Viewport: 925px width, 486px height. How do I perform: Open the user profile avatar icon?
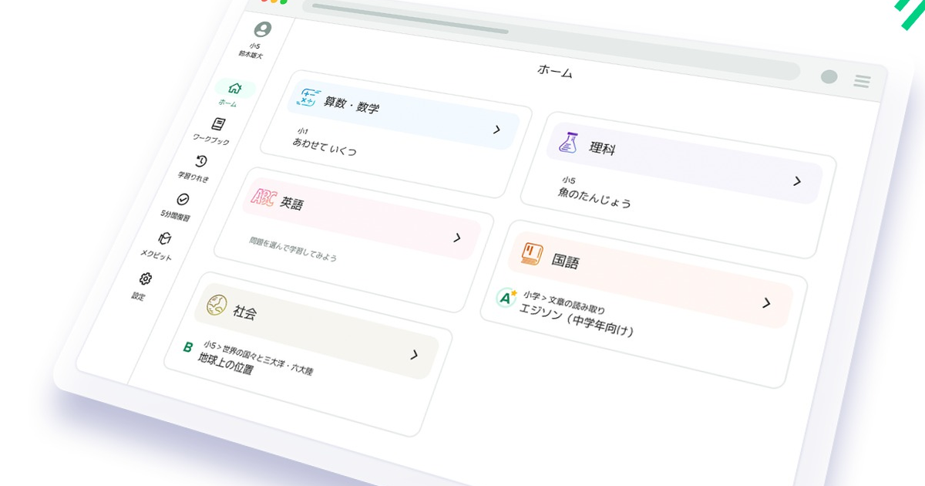[263, 29]
